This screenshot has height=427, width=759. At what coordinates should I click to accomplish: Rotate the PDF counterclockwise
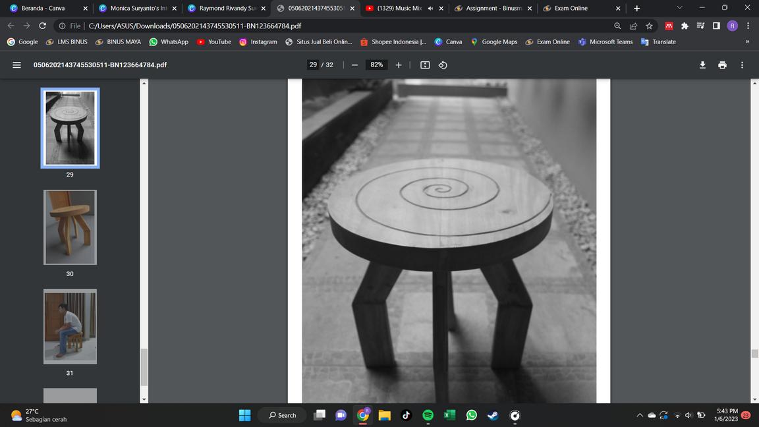pyautogui.click(x=443, y=65)
